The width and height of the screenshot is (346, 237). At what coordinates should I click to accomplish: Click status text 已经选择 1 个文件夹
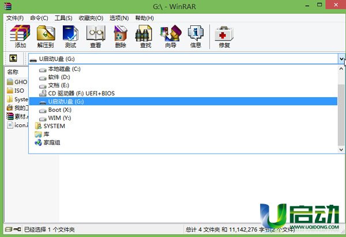point(49,230)
